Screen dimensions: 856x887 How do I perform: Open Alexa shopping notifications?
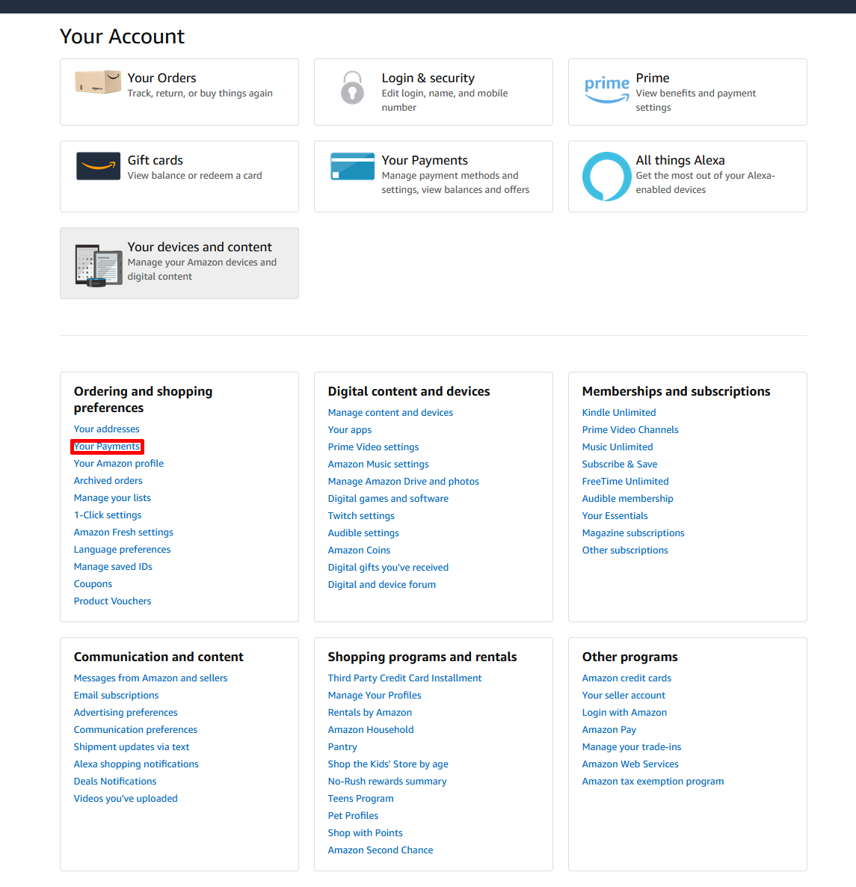click(x=136, y=764)
